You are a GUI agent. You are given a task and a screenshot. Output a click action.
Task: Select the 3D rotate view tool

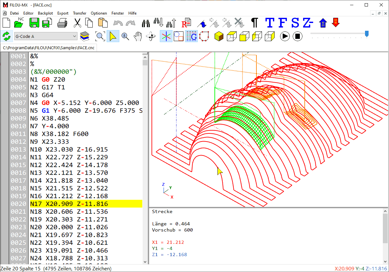point(151,36)
